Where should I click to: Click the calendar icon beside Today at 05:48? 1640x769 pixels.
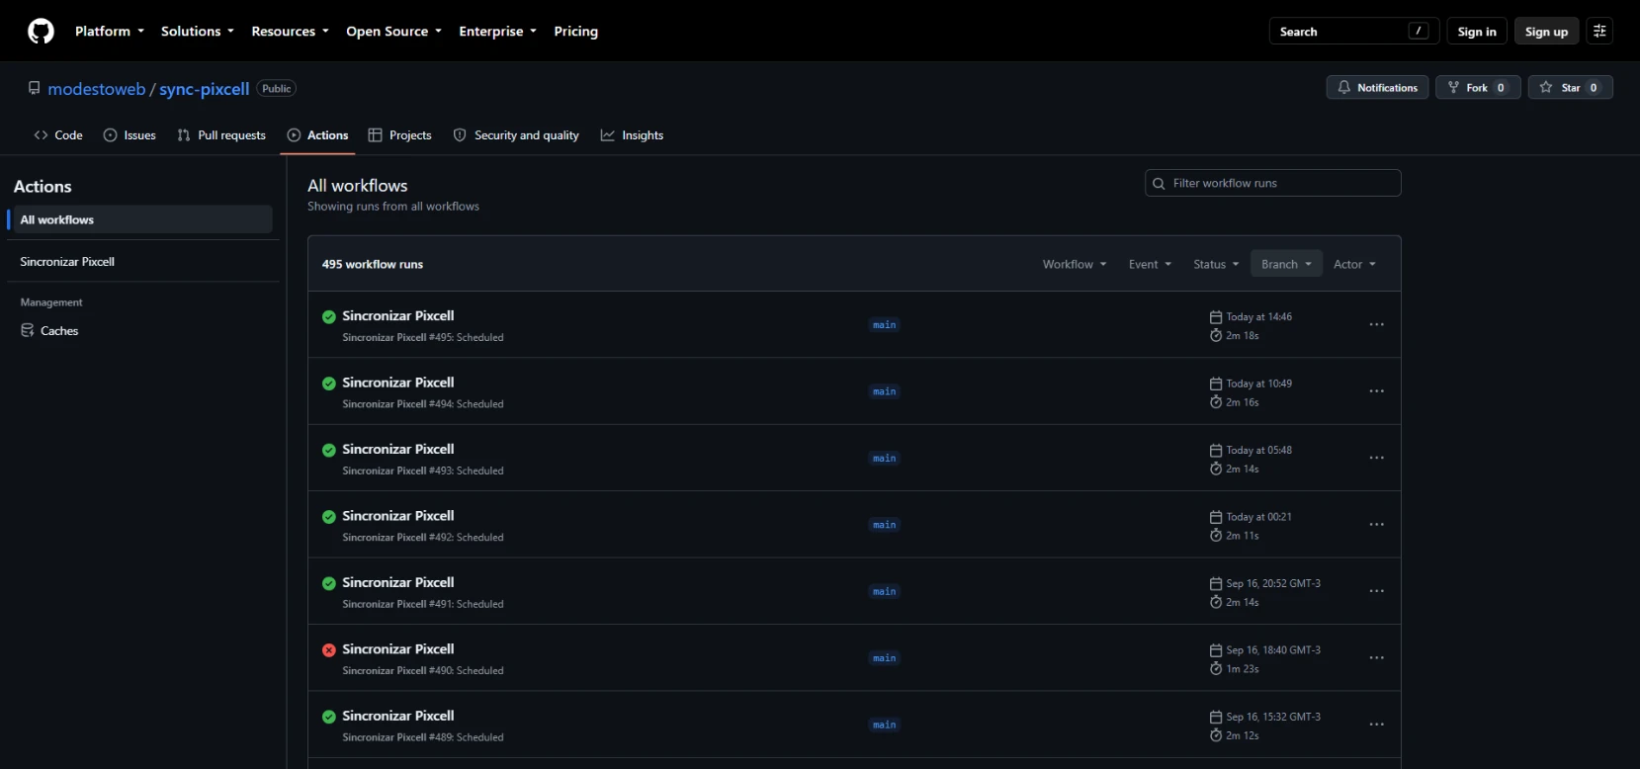[x=1216, y=451]
